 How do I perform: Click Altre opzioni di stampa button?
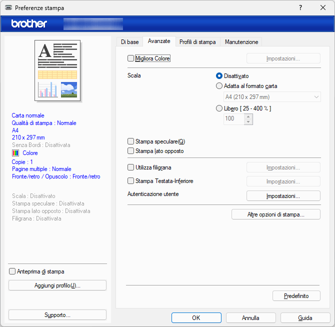coord(276,214)
